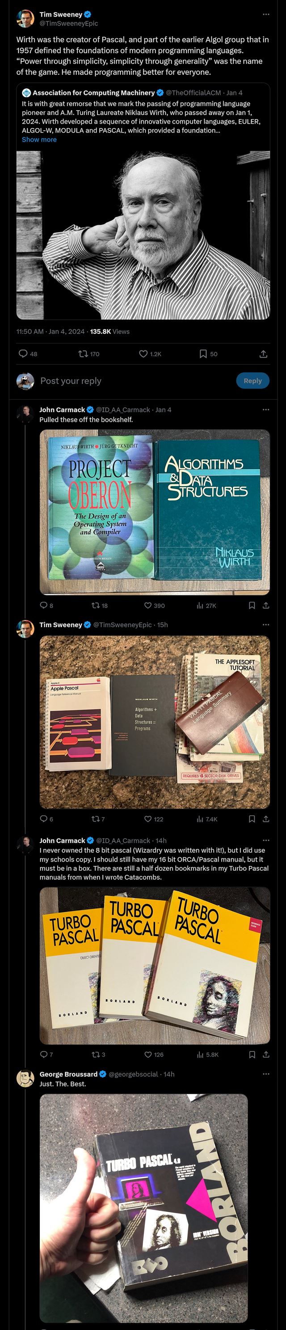View stats for Carmack's Project Oberon reply
Screen dimensions: 286x1330
(201, 606)
